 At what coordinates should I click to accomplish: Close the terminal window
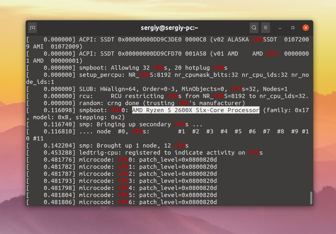(306, 28)
